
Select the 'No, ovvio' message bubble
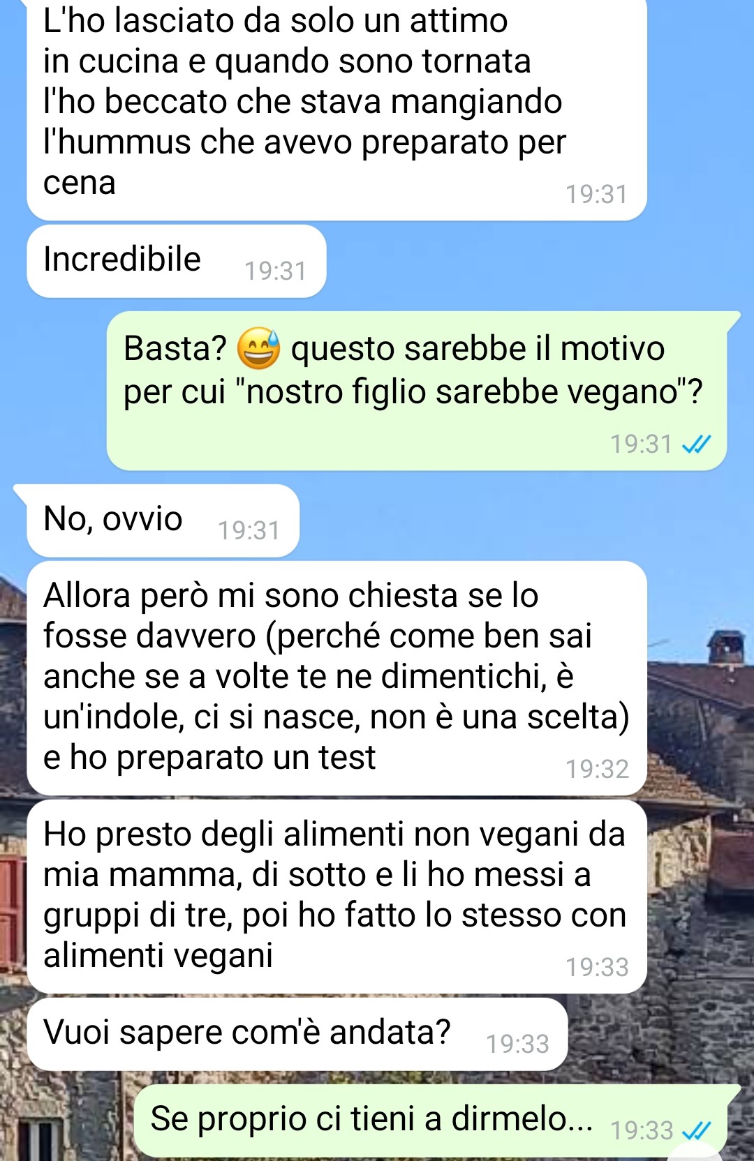163,520
